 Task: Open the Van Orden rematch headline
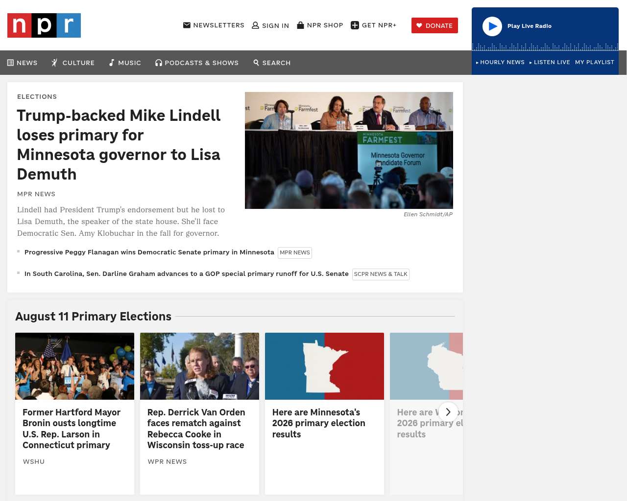pyautogui.click(x=196, y=429)
